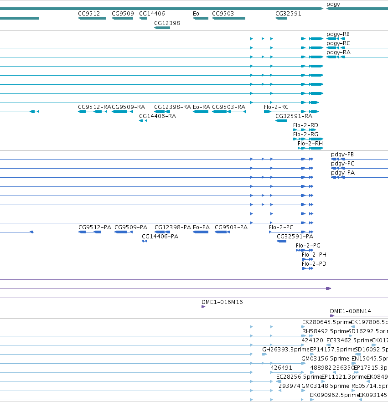Open EST EC33462.5prime
This screenshot has height=402, width=388.
click(x=329, y=345)
